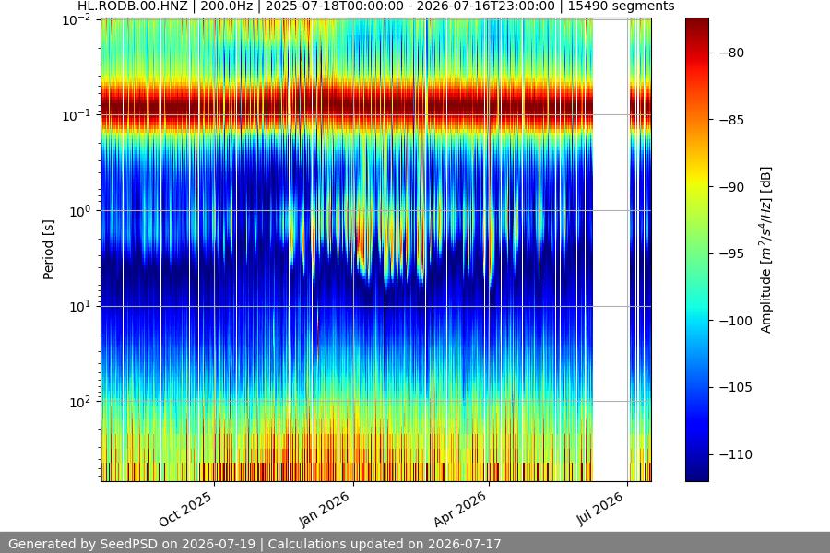Click the 'Jan 2026' x-axis label
Image resolution: width=830 pixels, height=553 pixels.
pos(325,509)
